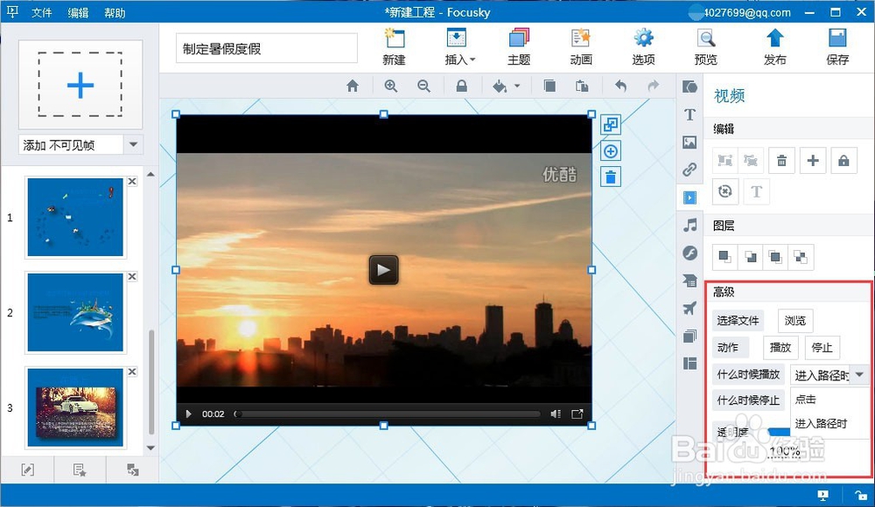Click the paint bucket background icon
Image resolution: width=875 pixels, height=507 pixels.
point(500,86)
